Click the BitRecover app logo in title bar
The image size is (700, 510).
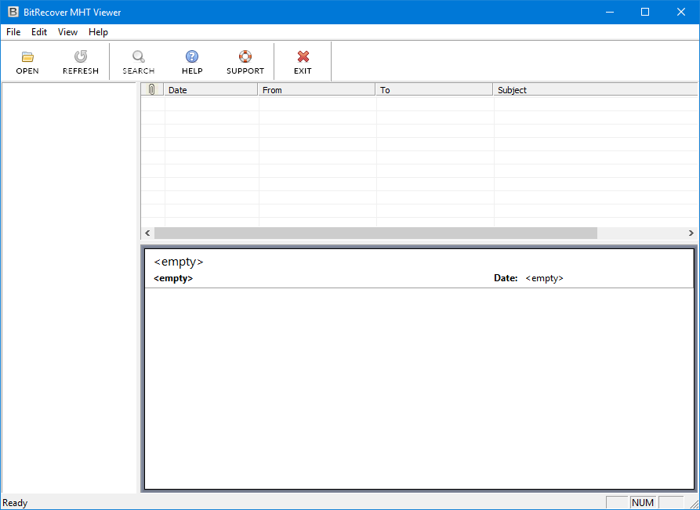point(13,12)
